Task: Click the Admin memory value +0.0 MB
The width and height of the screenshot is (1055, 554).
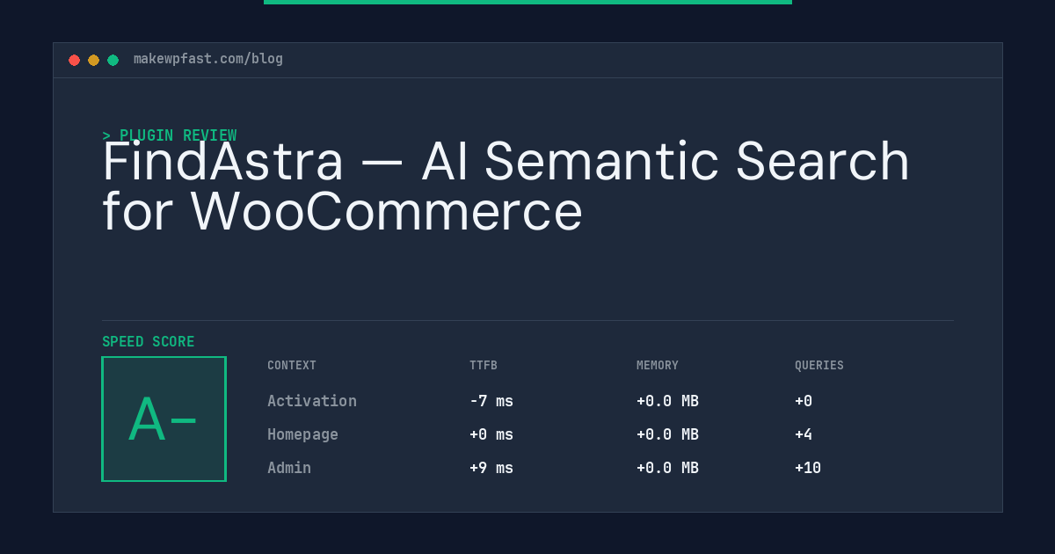Action: click(667, 468)
